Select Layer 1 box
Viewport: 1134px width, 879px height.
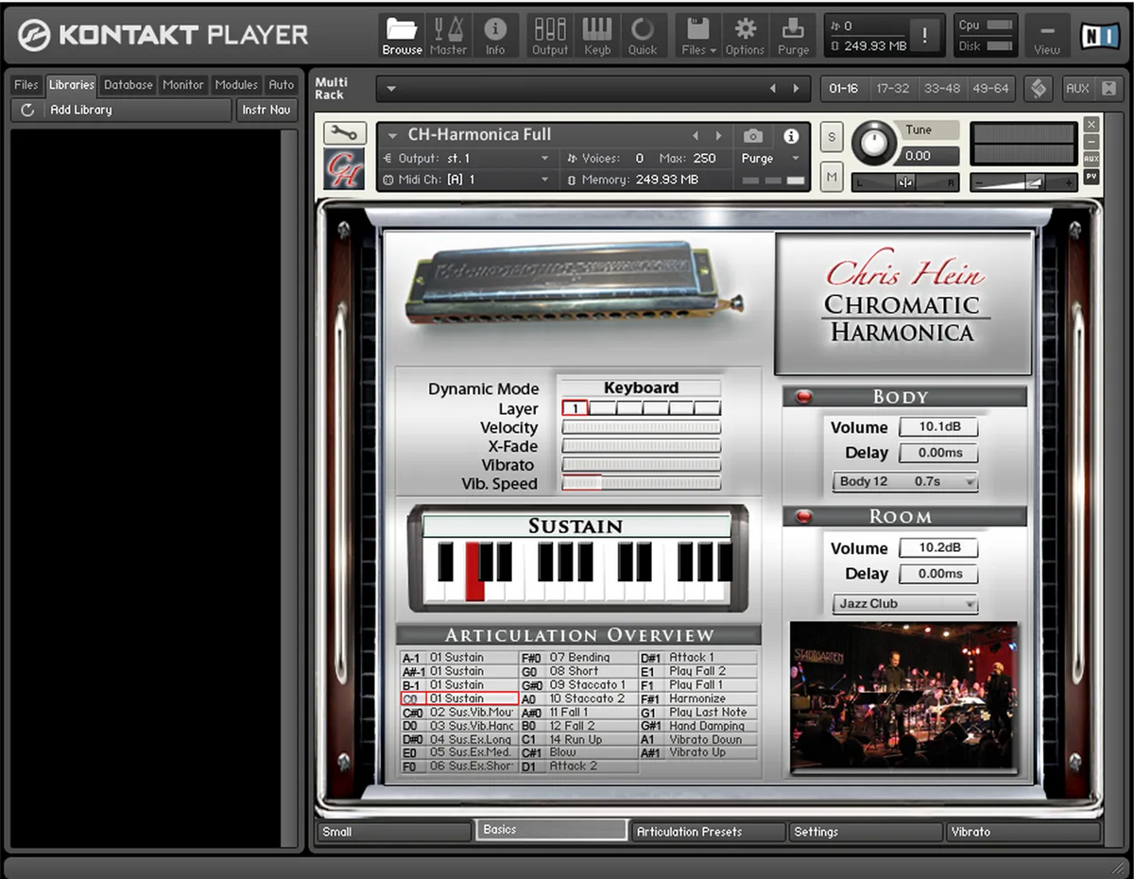pos(575,408)
